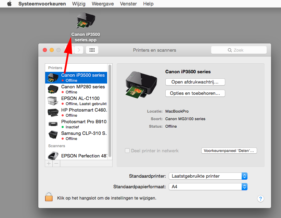Click 'EPSON AL-C1100' name text

80,98
